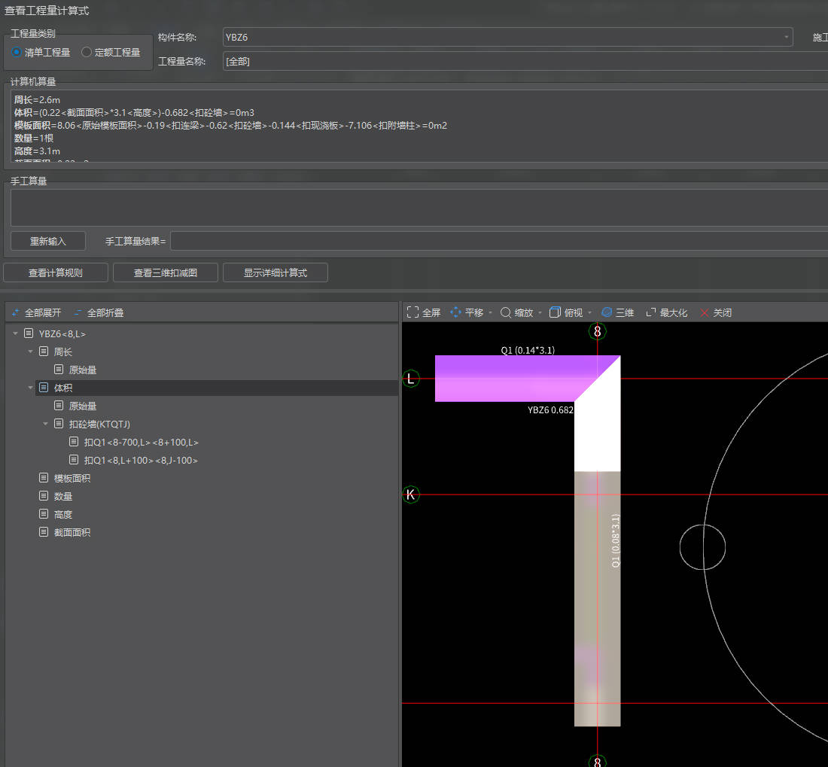Image resolution: width=828 pixels, height=767 pixels.
Task: Open the 构件名称 YBZ6 dropdown
Action: (x=787, y=37)
